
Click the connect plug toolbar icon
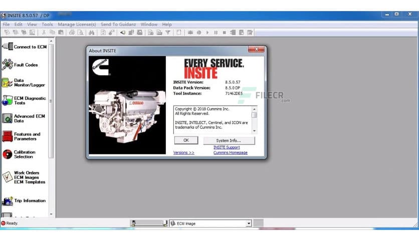coord(123,32)
